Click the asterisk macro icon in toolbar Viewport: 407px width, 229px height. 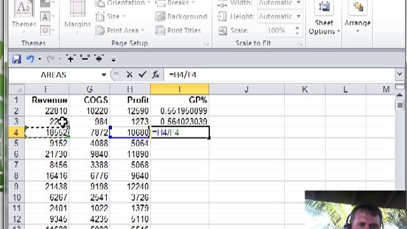click(99, 59)
